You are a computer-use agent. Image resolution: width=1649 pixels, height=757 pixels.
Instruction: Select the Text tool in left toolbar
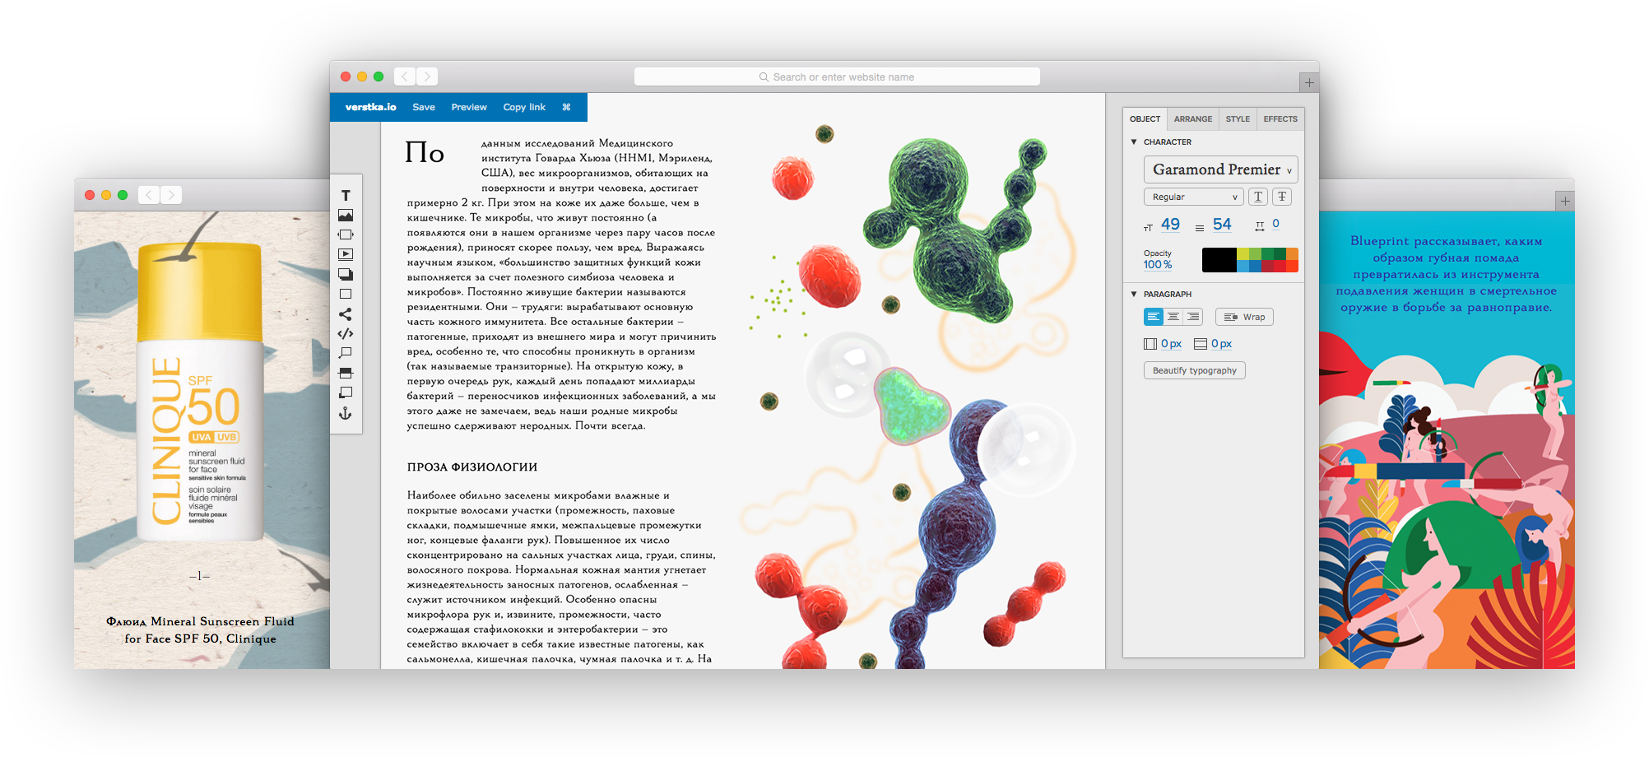click(346, 196)
